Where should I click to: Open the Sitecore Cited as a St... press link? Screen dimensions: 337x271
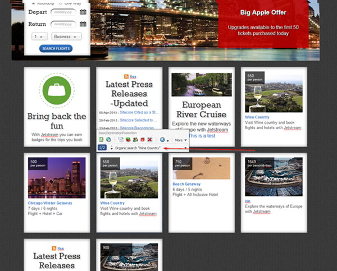tap(139, 112)
